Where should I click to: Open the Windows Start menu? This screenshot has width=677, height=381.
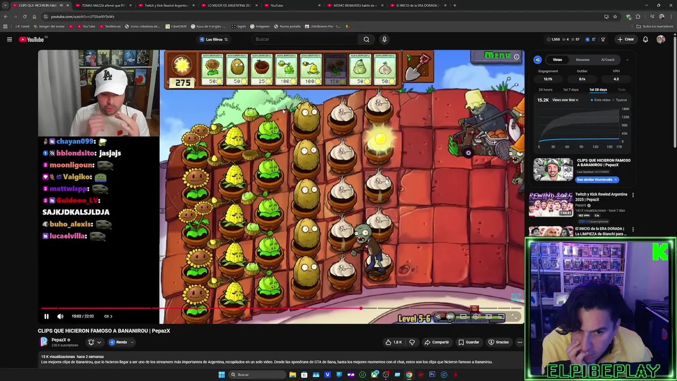click(x=222, y=375)
